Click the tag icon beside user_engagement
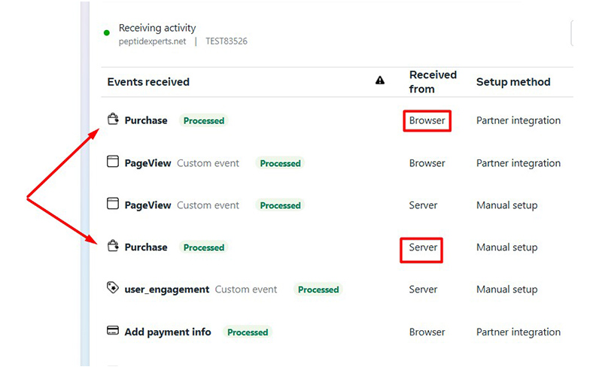Screen dimensions: 602x376 (112, 288)
